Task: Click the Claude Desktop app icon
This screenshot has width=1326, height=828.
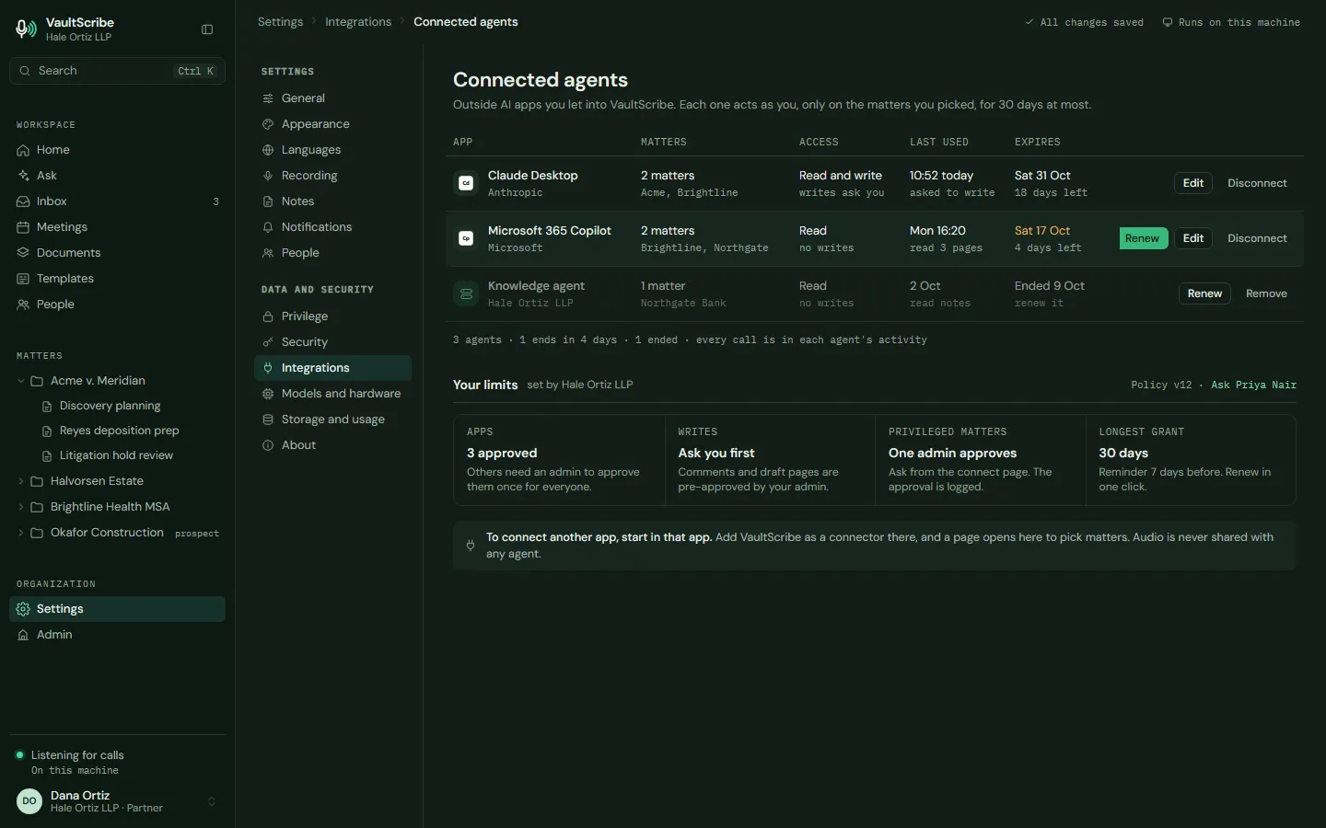Action: (466, 183)
